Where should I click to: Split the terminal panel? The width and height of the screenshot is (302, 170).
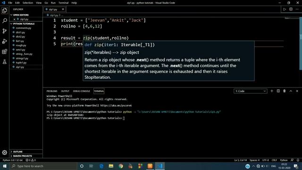pyautogui.click(x=278, y=91)
